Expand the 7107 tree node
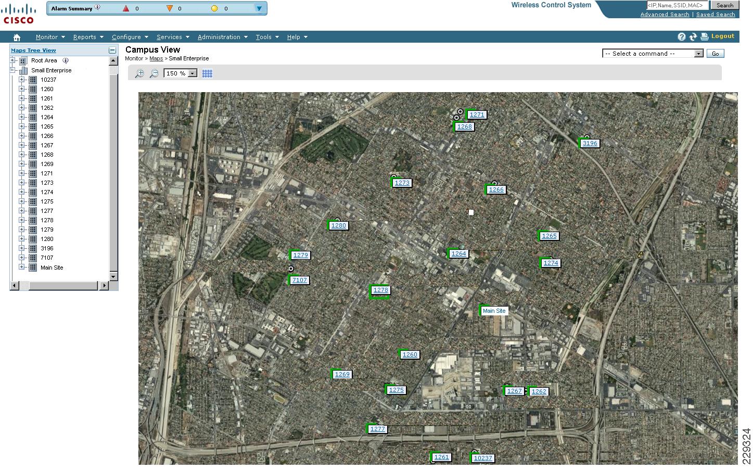The image size is (753, 470). click(x=22, y=258)
